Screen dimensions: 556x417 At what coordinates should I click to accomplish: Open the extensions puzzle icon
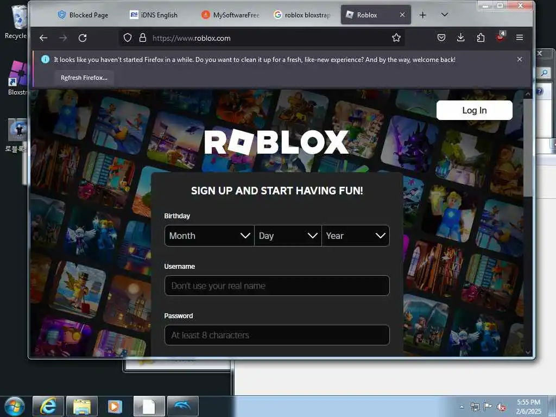coord(481,37)
